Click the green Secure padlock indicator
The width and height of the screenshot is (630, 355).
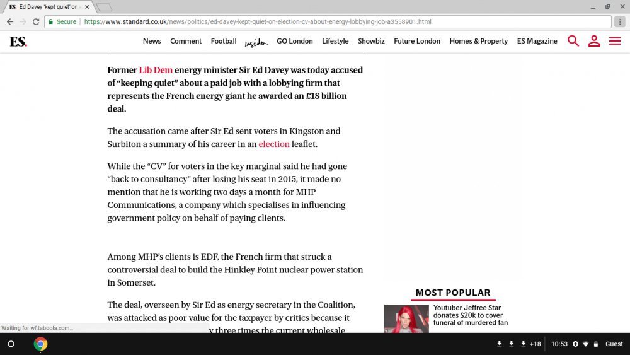point(62,21)
